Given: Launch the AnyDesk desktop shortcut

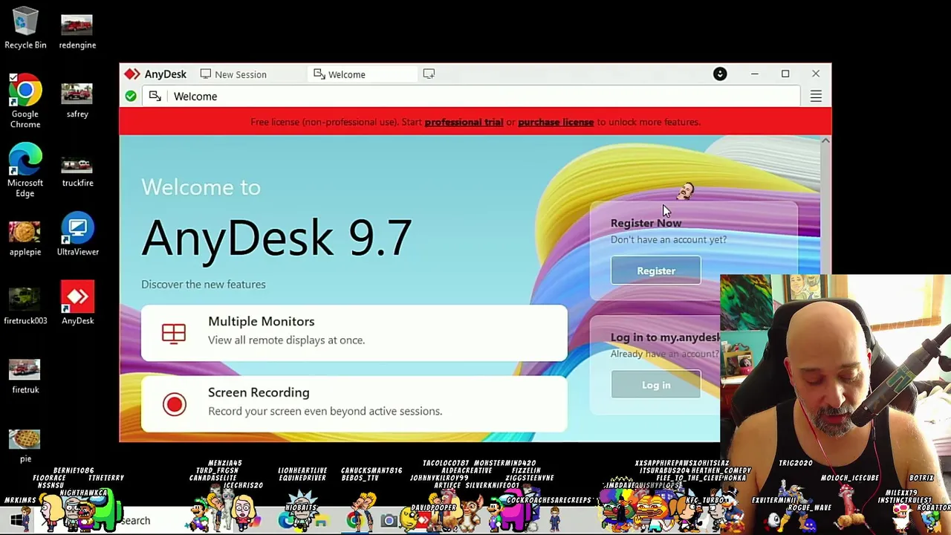Looking at the screenshot, I should coord(77,302).
